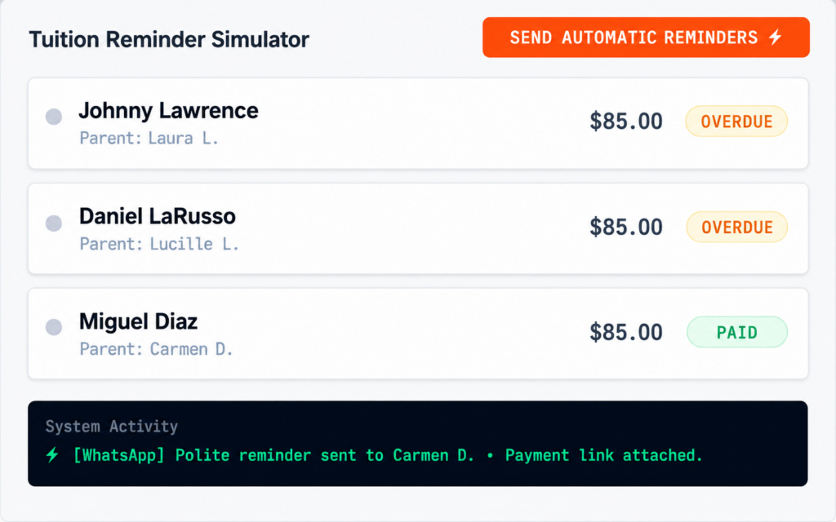836x522 pixels.
Task: Click the Send Automatic Reminders button
Action: [x=646, y=38]
